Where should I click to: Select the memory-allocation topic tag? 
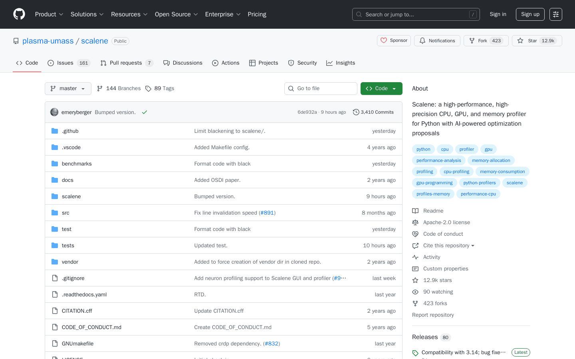click(491, 160)
